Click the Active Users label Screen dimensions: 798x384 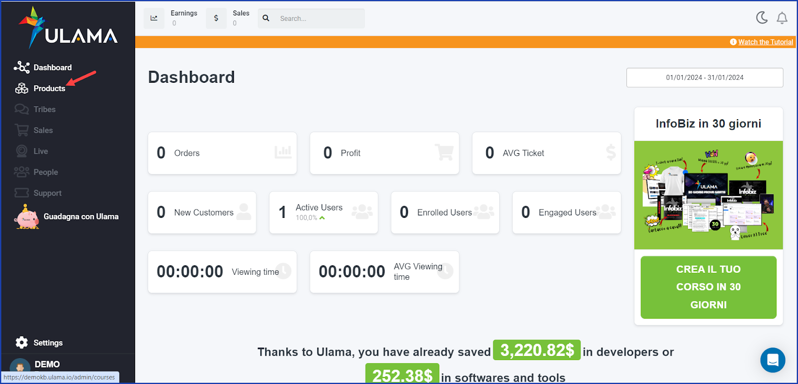click(x=319, y=207)
